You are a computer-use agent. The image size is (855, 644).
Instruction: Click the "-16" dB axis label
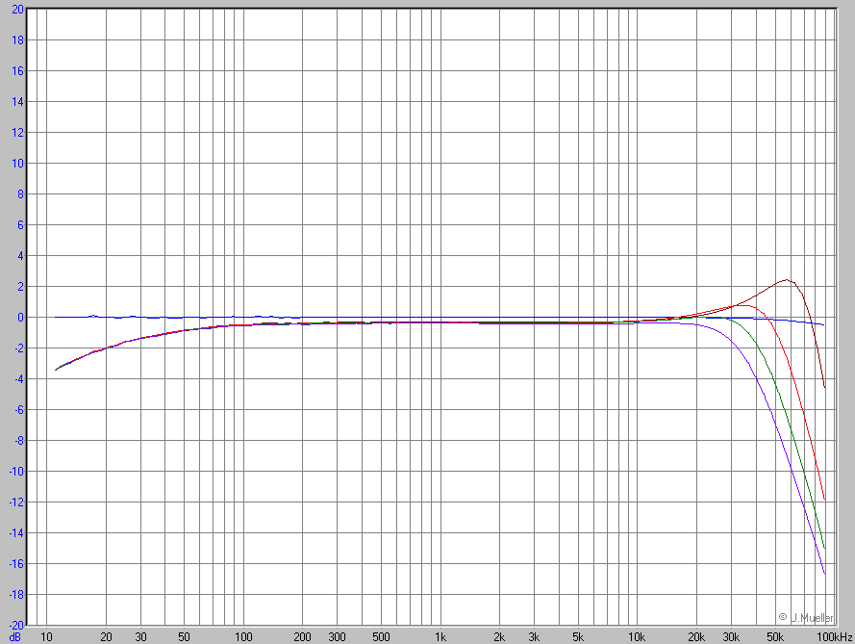click(x=16, y=564)
